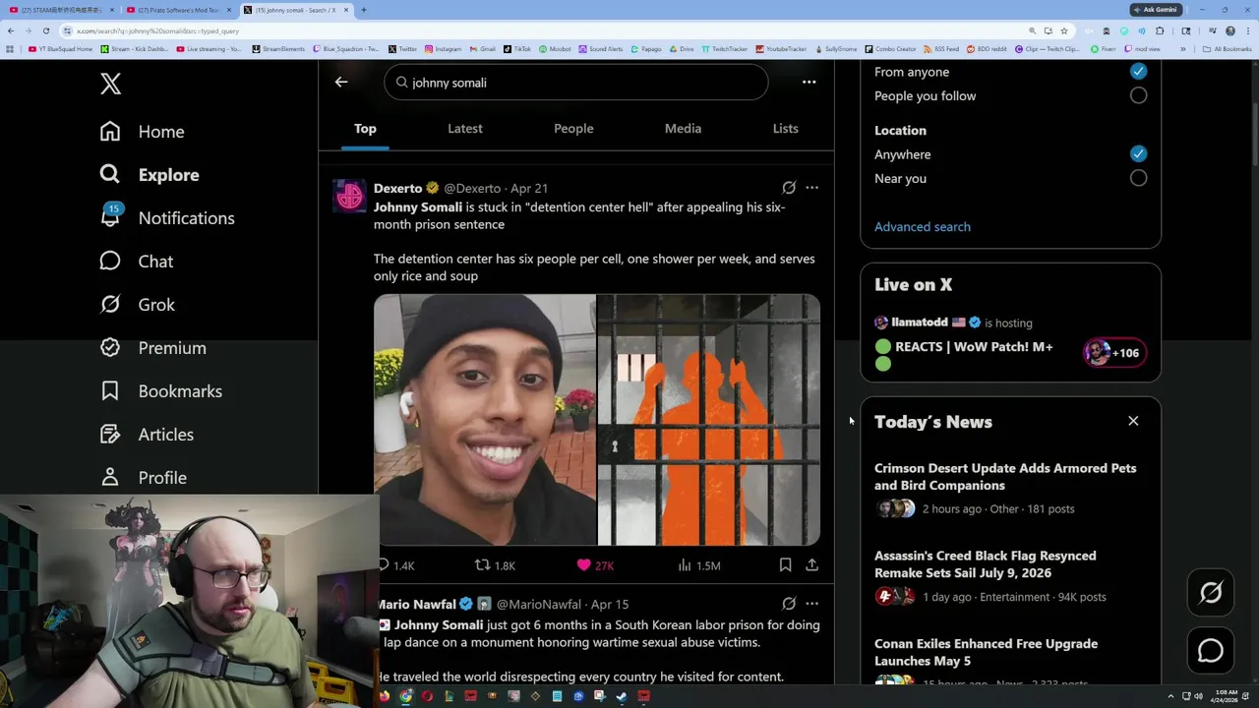Open the floating Grok button

coord(1211,593)
